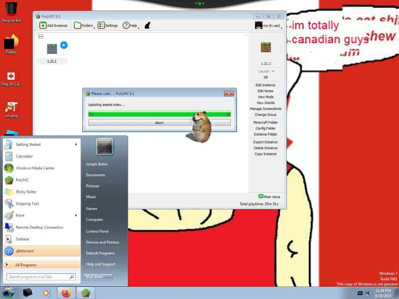This screenshot has height=299, width=399.
Task: Show hidden tray icons arrow
Action: pyautogui.click(x=353, y=293)
